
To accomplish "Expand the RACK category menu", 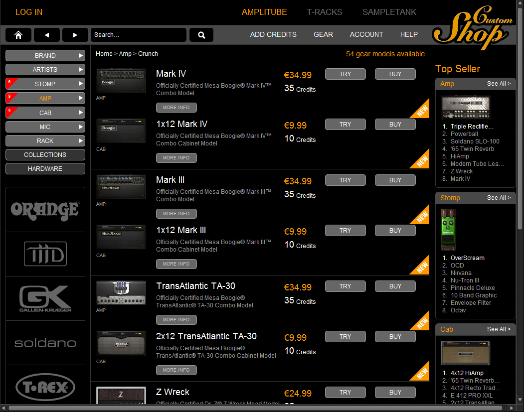I will pos(45,141).
